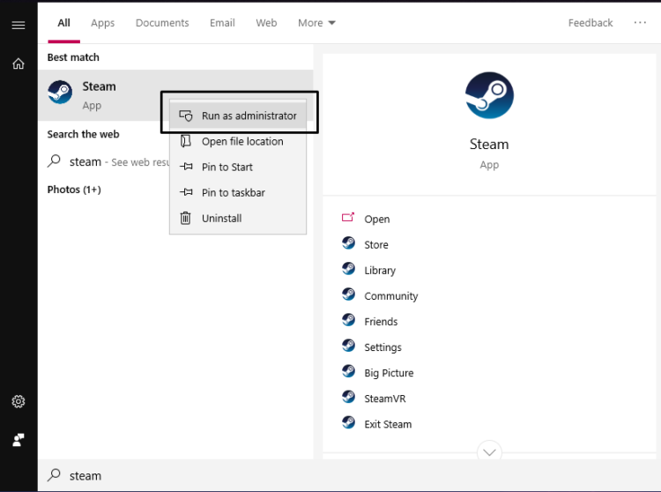Click the user account icon in sidebar
Screen dimensions: 661x492
(18, 439)
